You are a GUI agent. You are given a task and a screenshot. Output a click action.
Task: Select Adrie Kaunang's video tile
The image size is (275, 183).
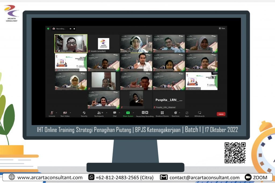click(71, 43)
